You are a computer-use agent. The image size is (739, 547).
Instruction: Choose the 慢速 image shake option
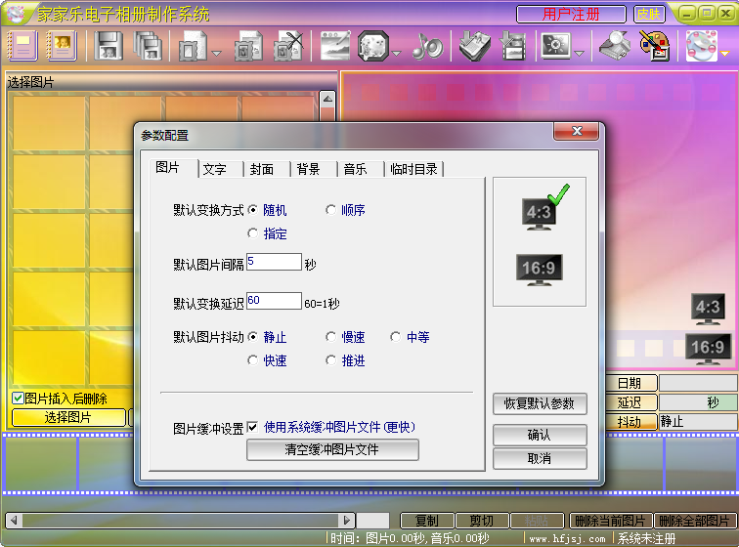331,337
